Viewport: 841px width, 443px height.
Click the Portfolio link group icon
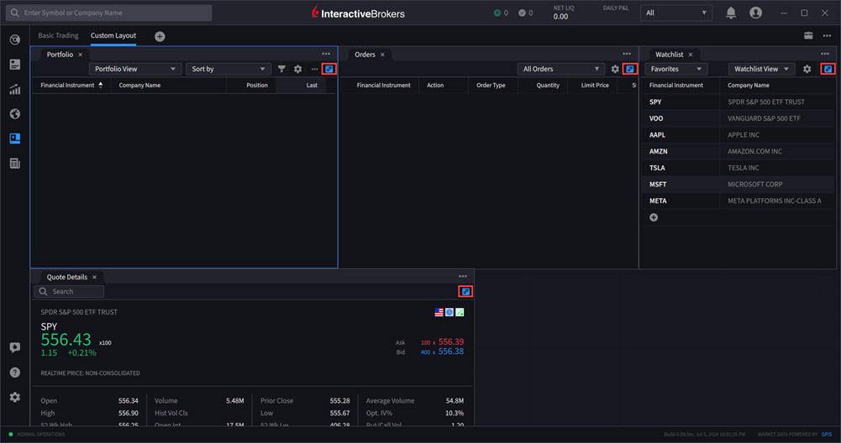pyautogui.click(x=329, y=69)
